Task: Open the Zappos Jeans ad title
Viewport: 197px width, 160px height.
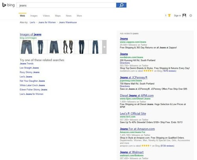Action: 124,39
